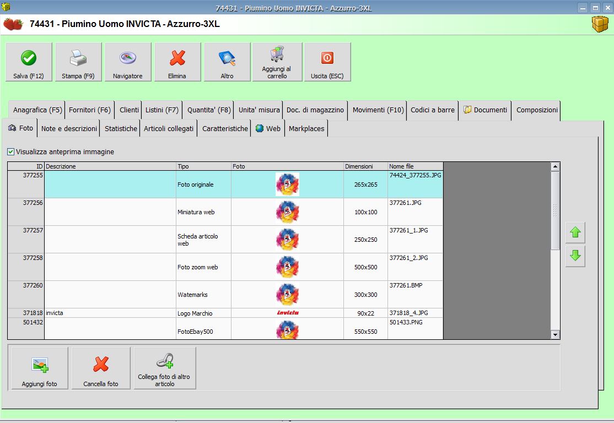Click the Uscita (ESC) exit button
This screenshot has height=423, width=614.
coord(327,62)
